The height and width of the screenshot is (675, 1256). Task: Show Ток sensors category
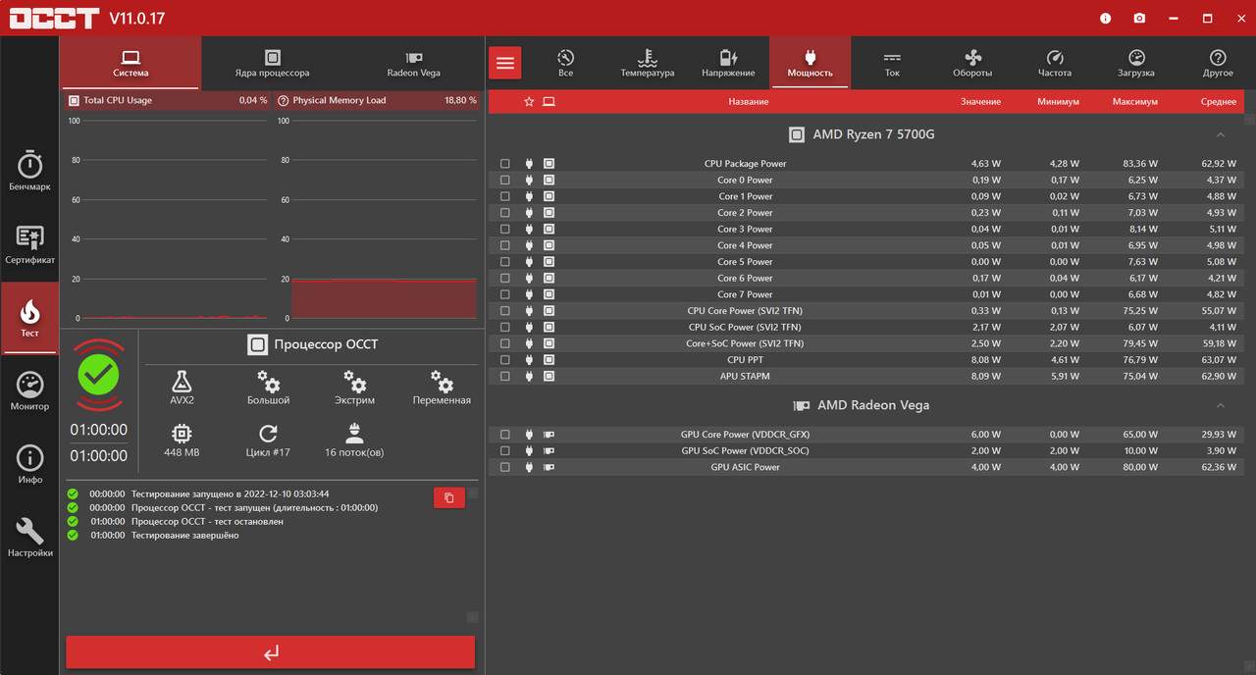[891, 64]
